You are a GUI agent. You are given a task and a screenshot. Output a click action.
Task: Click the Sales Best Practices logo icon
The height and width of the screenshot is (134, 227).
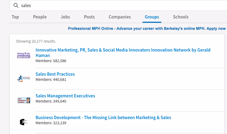pos(24,79)
